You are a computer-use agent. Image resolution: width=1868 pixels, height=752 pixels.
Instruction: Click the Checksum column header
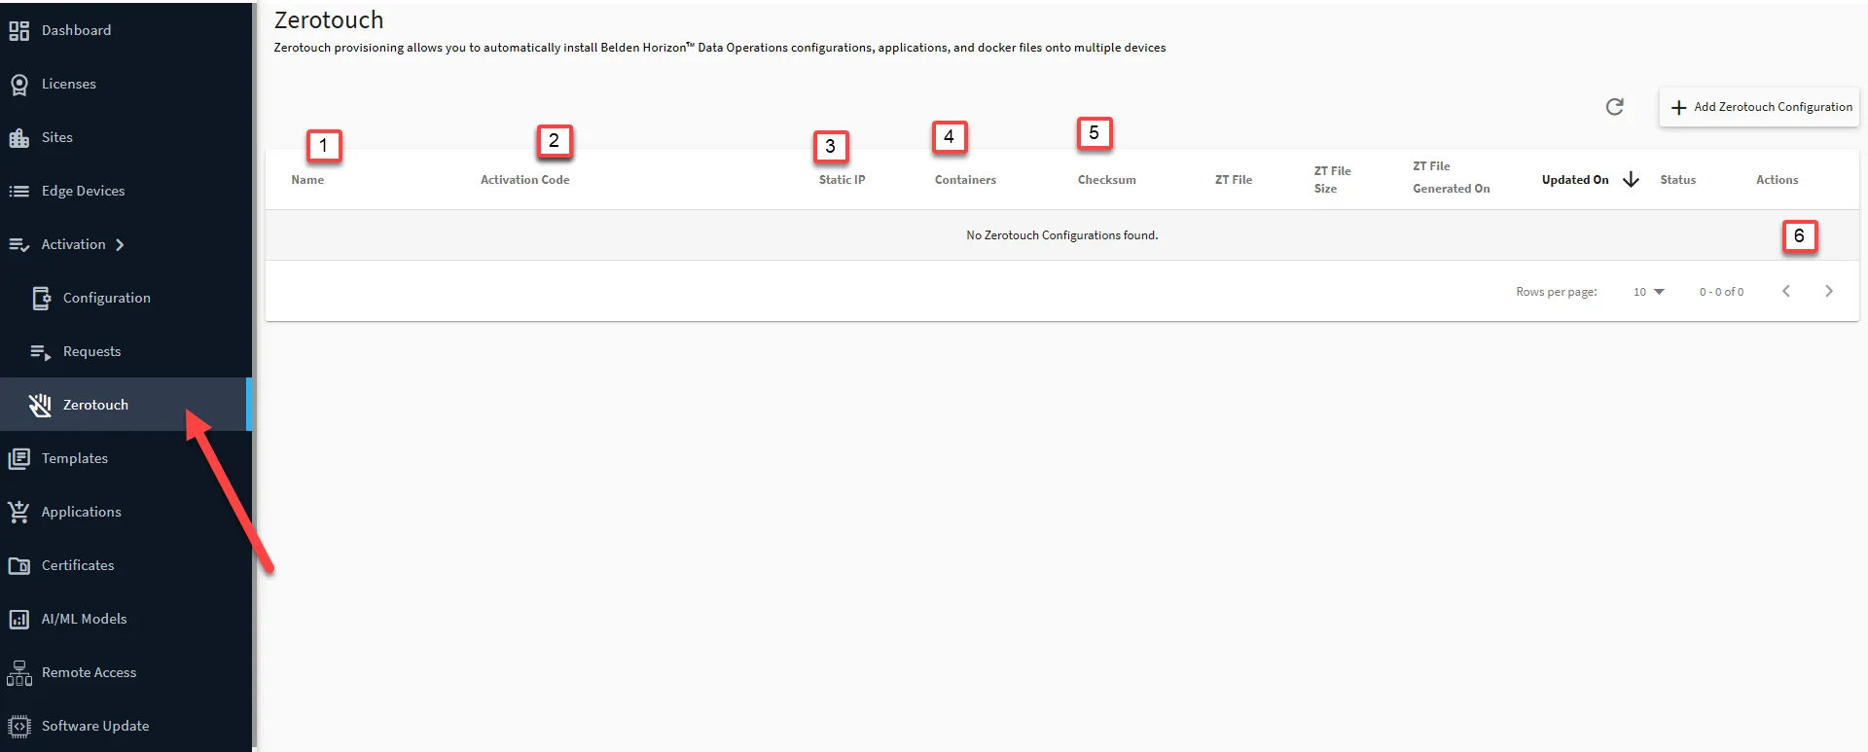coord(1107,180)
